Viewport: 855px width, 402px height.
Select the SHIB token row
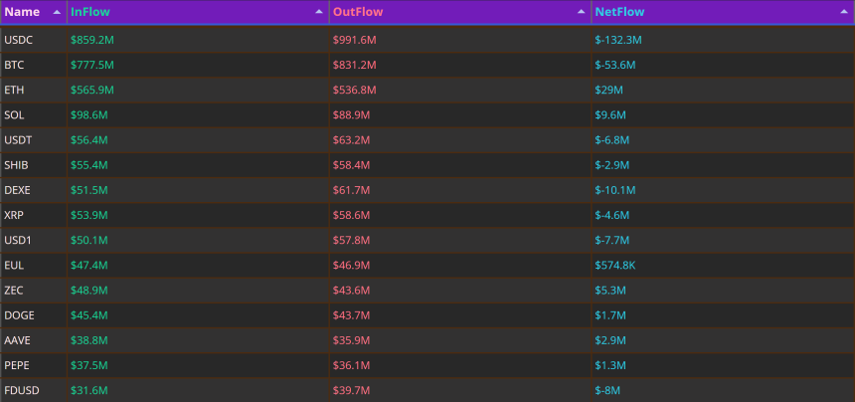point(427,165)
